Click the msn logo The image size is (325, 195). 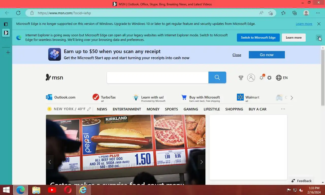coord(54,77)
